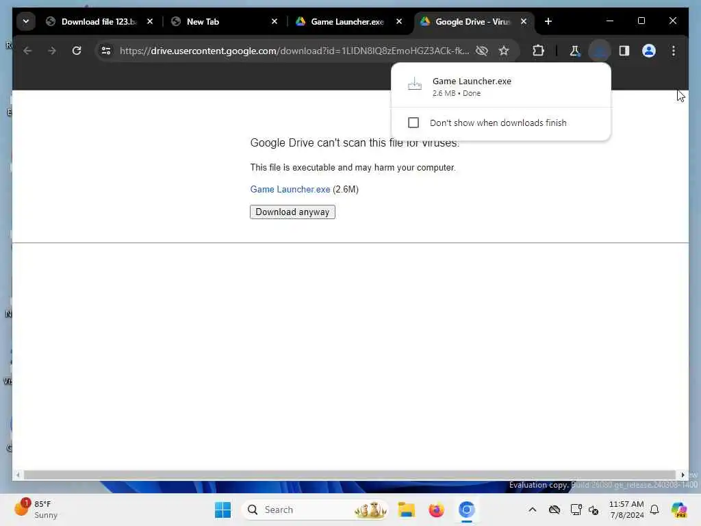Image resolution: width=701 pixels, height=526 pixels.
Task: Click the Download anyway button
Action: click(292, 212)
